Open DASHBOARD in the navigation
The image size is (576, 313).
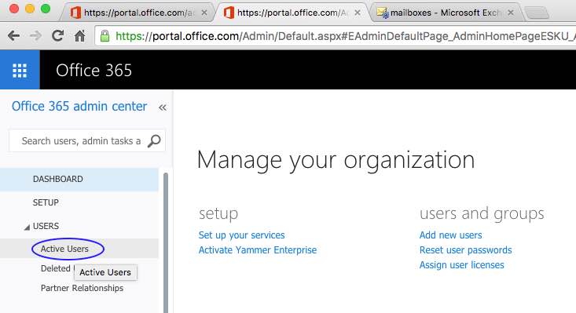[79, 179]
